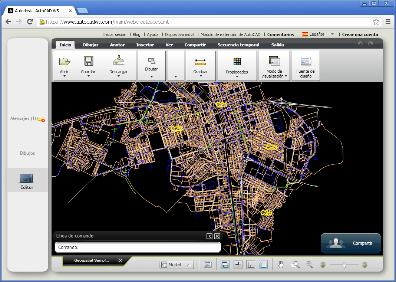Click the Descargar download icon
Screen dimensions: 396x282
119,60
